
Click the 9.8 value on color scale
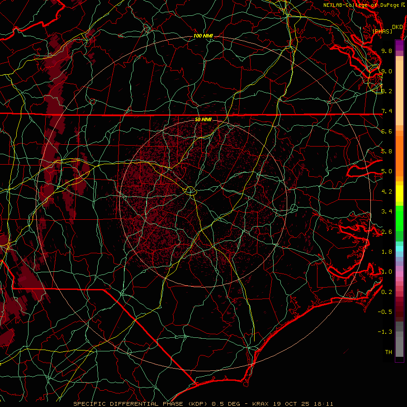tap(387, 51)
